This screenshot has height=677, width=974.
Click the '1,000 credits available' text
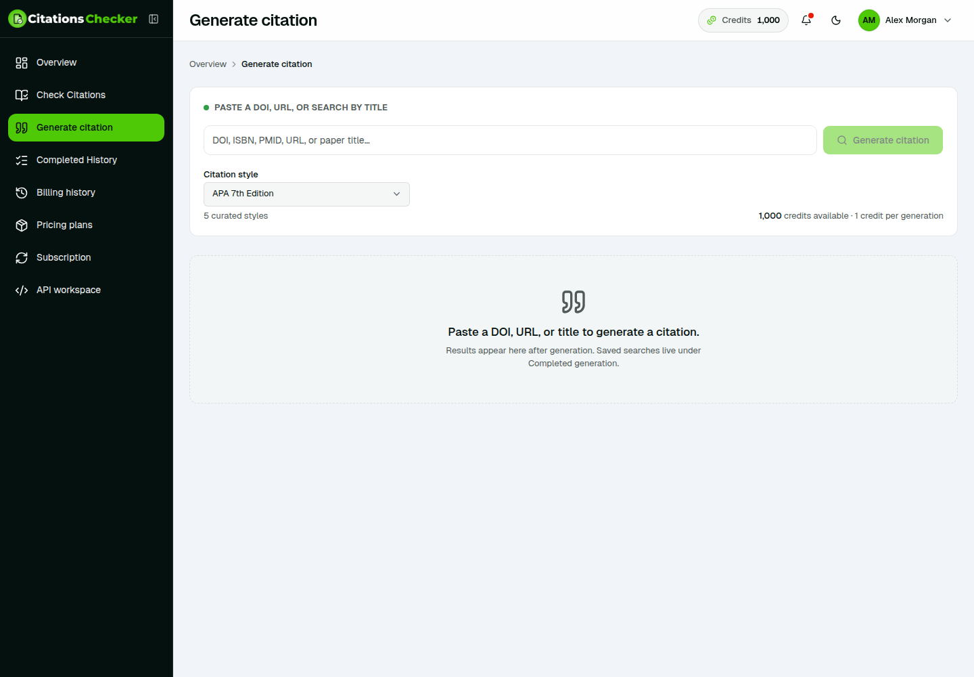[803, 216]
